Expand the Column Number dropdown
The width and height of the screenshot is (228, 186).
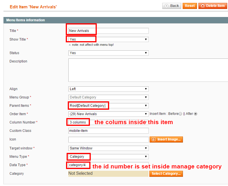(108, 122)
